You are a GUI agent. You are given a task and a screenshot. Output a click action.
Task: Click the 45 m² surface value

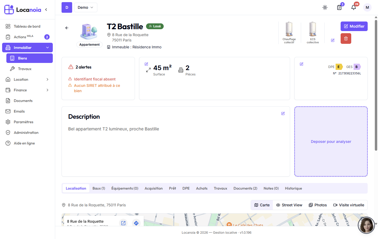click(x=162, y=68)
